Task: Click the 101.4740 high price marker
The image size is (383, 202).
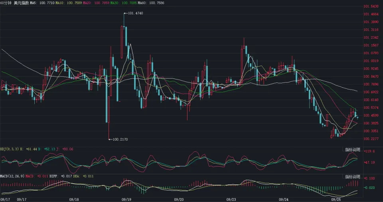Action: tap(135, 14)
